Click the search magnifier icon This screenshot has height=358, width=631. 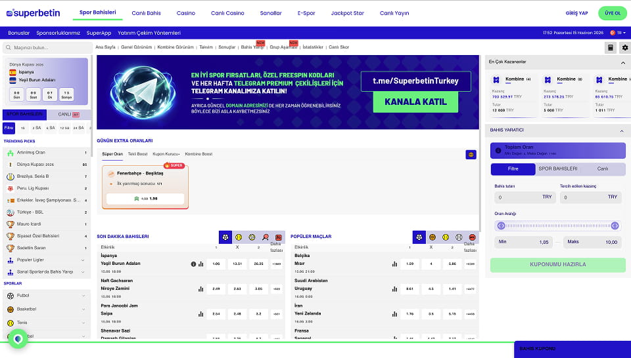[x=8, y=47]
